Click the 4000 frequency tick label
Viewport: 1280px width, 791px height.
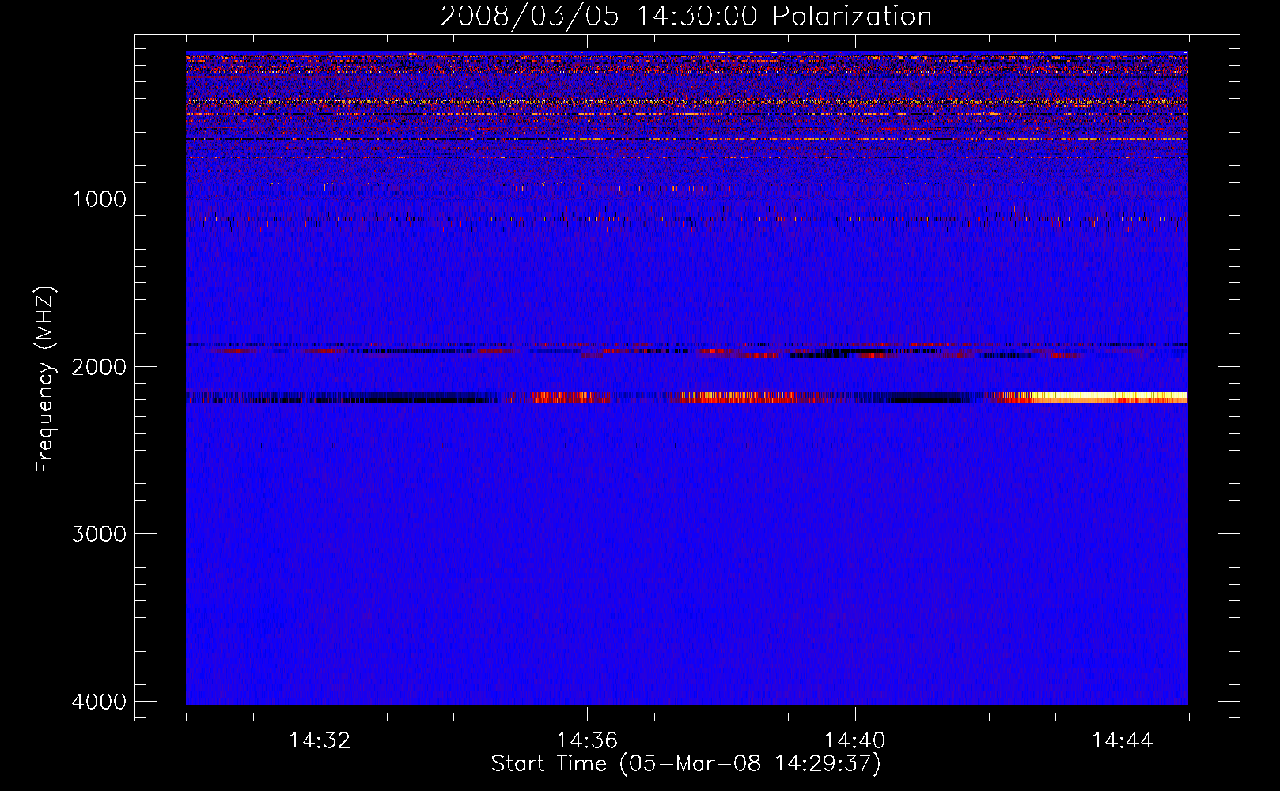[99, 702]
